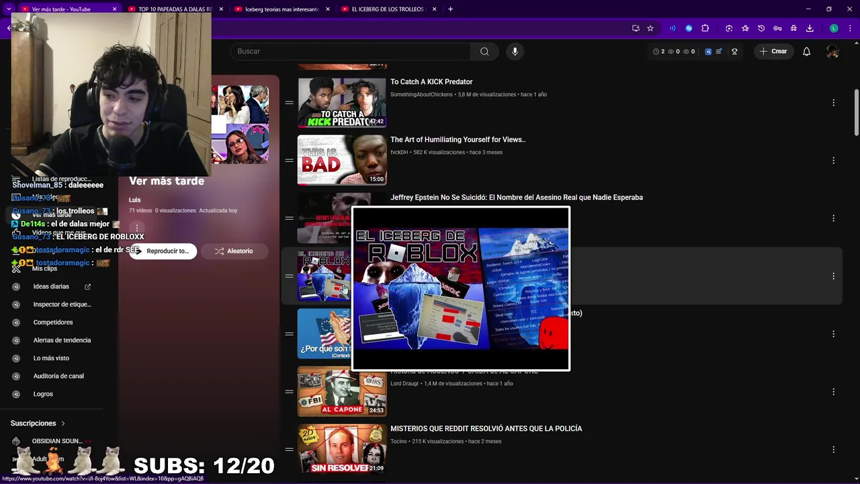
Task: Grab the reorder handle for Al Capone video
Action: point(289,392)
